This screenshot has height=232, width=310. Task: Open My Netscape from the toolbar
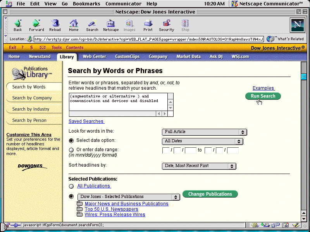[x=111, y=23]
